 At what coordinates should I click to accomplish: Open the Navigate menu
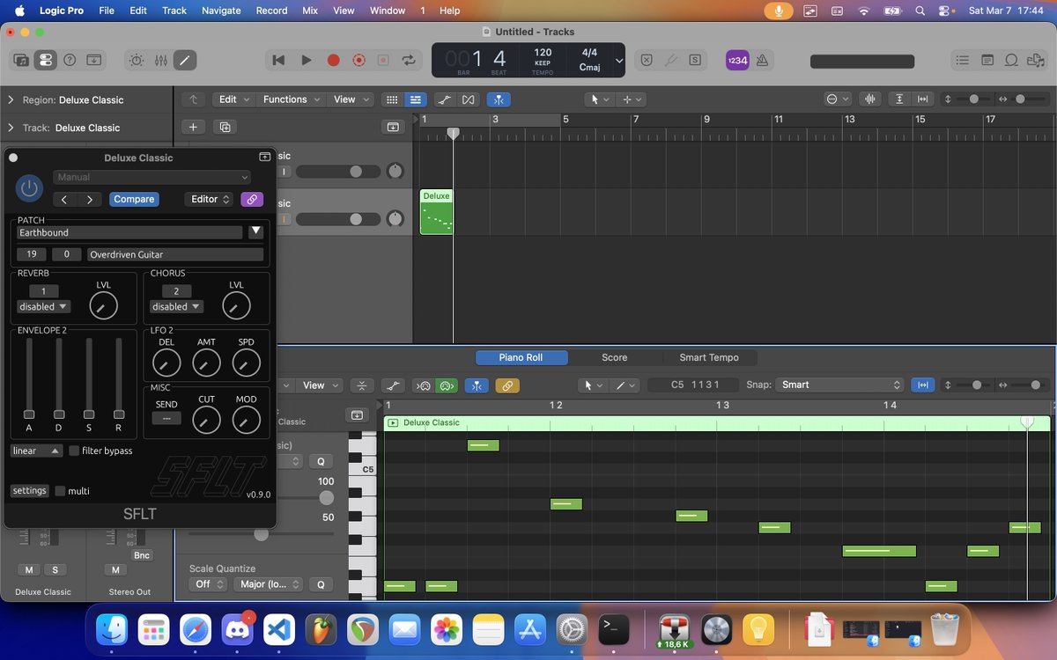[221, 11]
